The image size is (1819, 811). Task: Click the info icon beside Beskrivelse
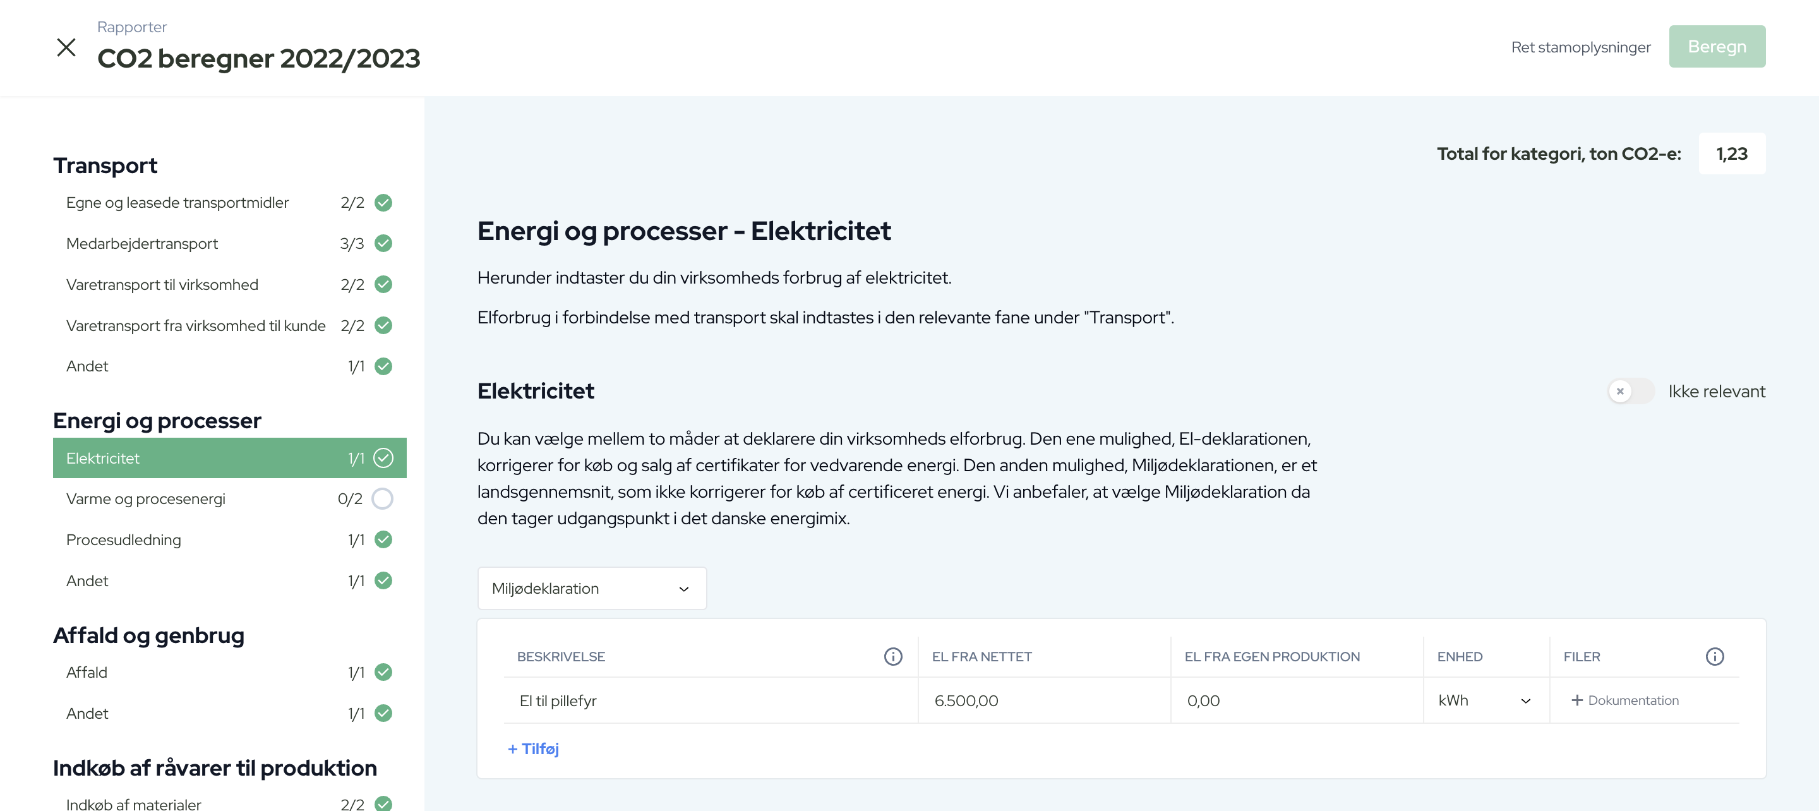892,656
